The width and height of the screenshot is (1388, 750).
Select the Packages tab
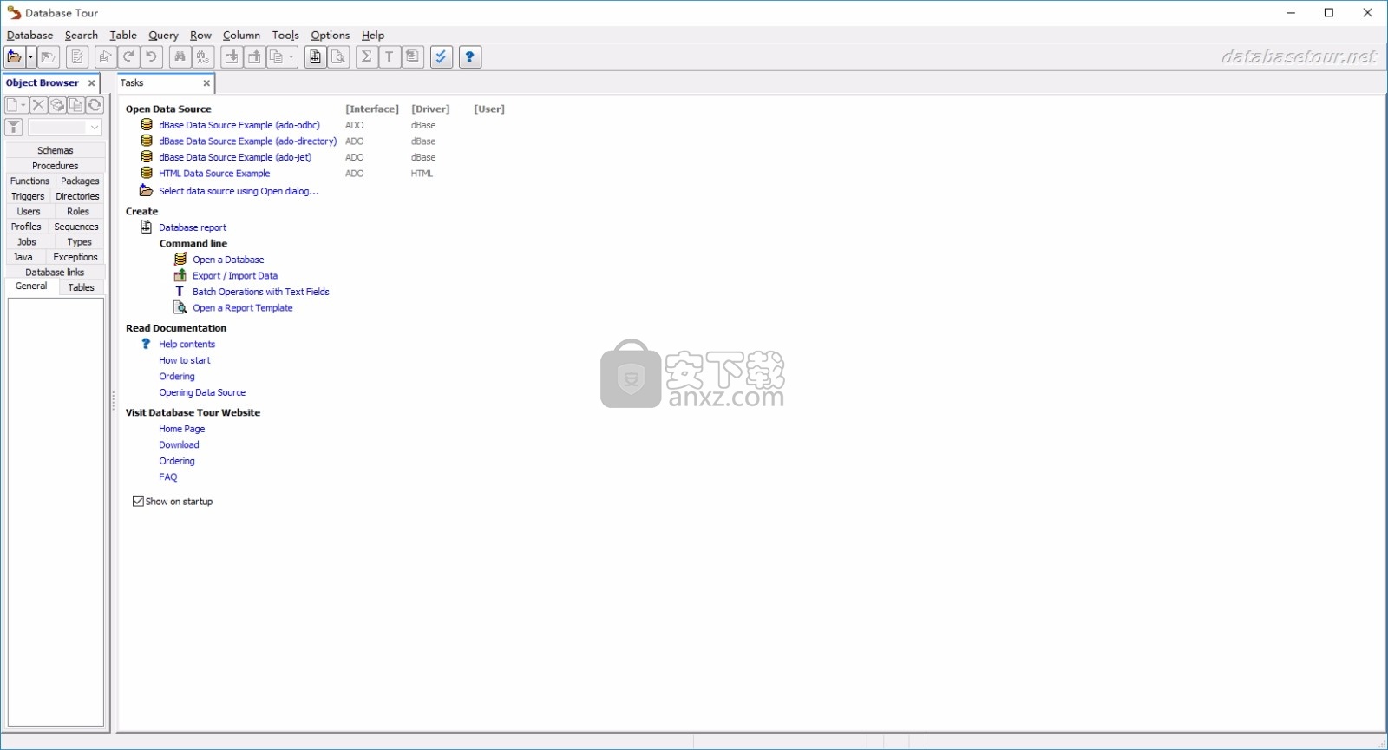81,181
